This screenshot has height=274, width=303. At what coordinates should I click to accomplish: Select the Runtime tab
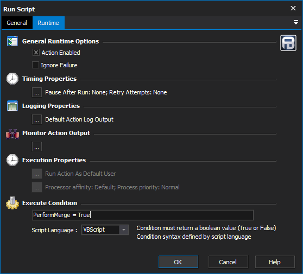[x=48, y=23]
